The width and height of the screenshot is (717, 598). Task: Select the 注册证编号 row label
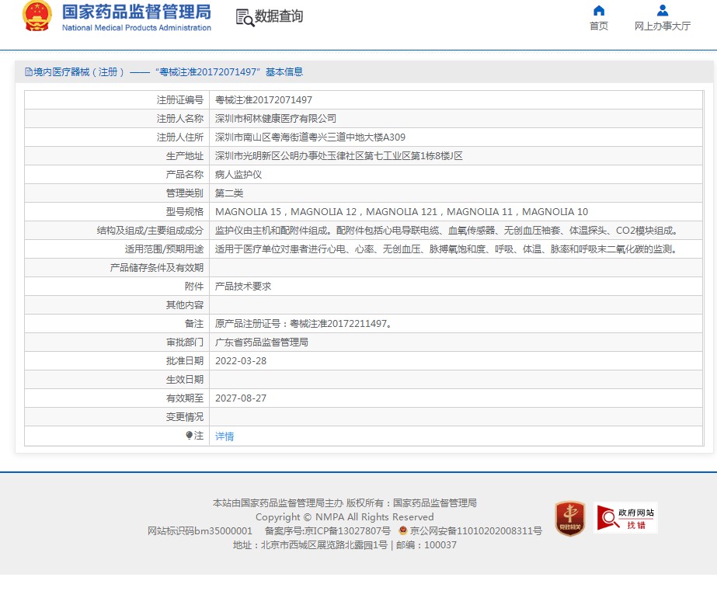180,99
